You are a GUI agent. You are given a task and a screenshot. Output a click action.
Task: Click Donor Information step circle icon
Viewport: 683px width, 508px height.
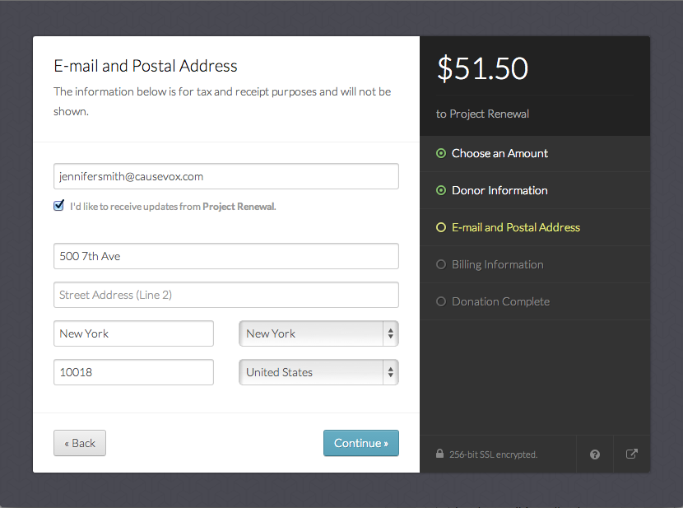coord(441,190)
